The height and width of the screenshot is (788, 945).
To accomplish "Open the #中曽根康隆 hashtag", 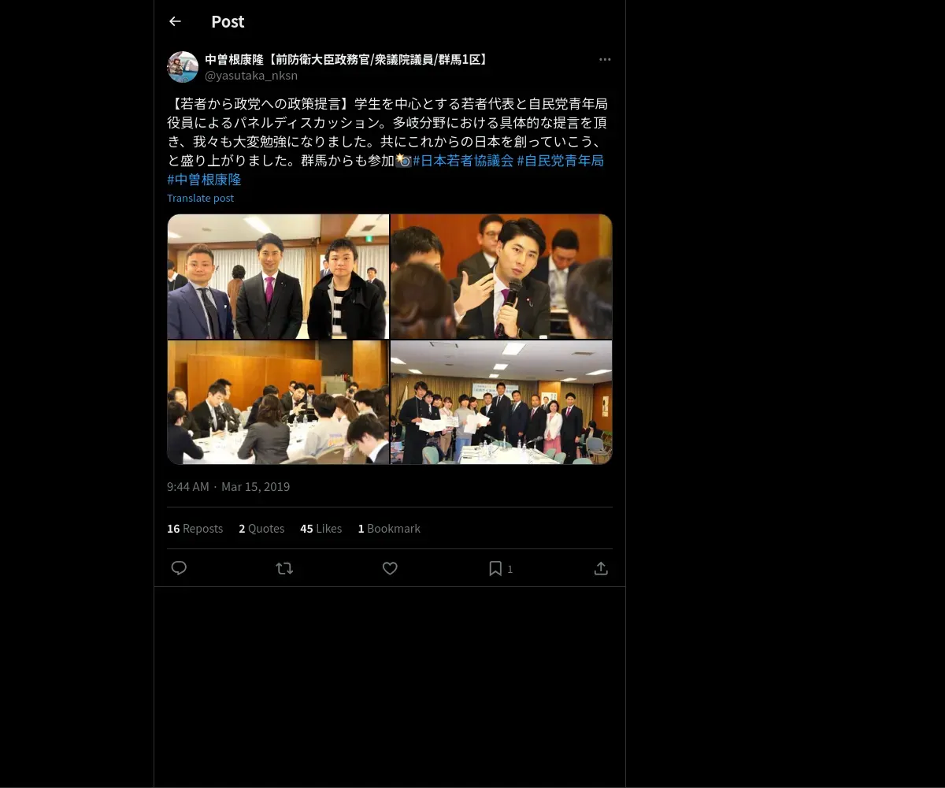I will [204, 180].
